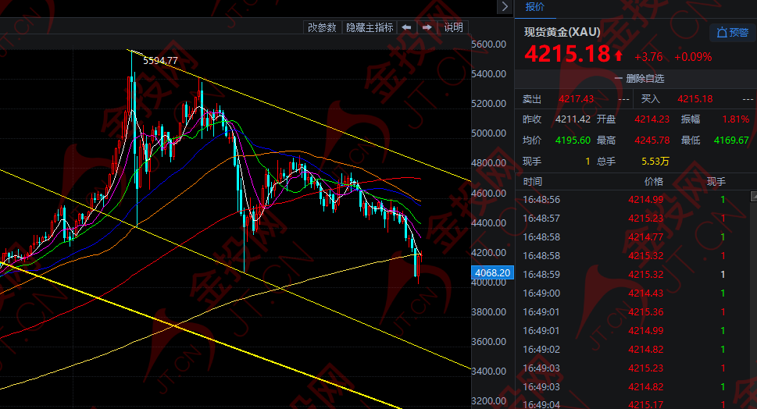
Task: Click the 时间 column header
Action: 533,182
